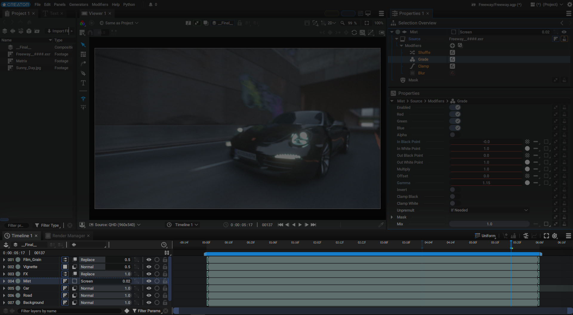Image resolution: width=573 pixels, height=315 pixels.
Task: Click the fx icon beside Clamp modifier
Action: 452,66
